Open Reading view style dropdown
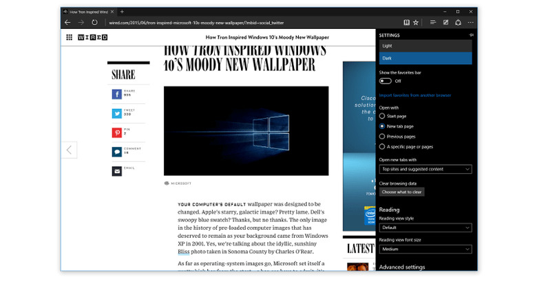The width and height of the screenshot is (537, 282). (x=425, y=228)
